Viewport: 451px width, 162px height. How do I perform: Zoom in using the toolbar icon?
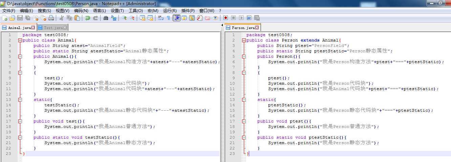click(125, 18)
